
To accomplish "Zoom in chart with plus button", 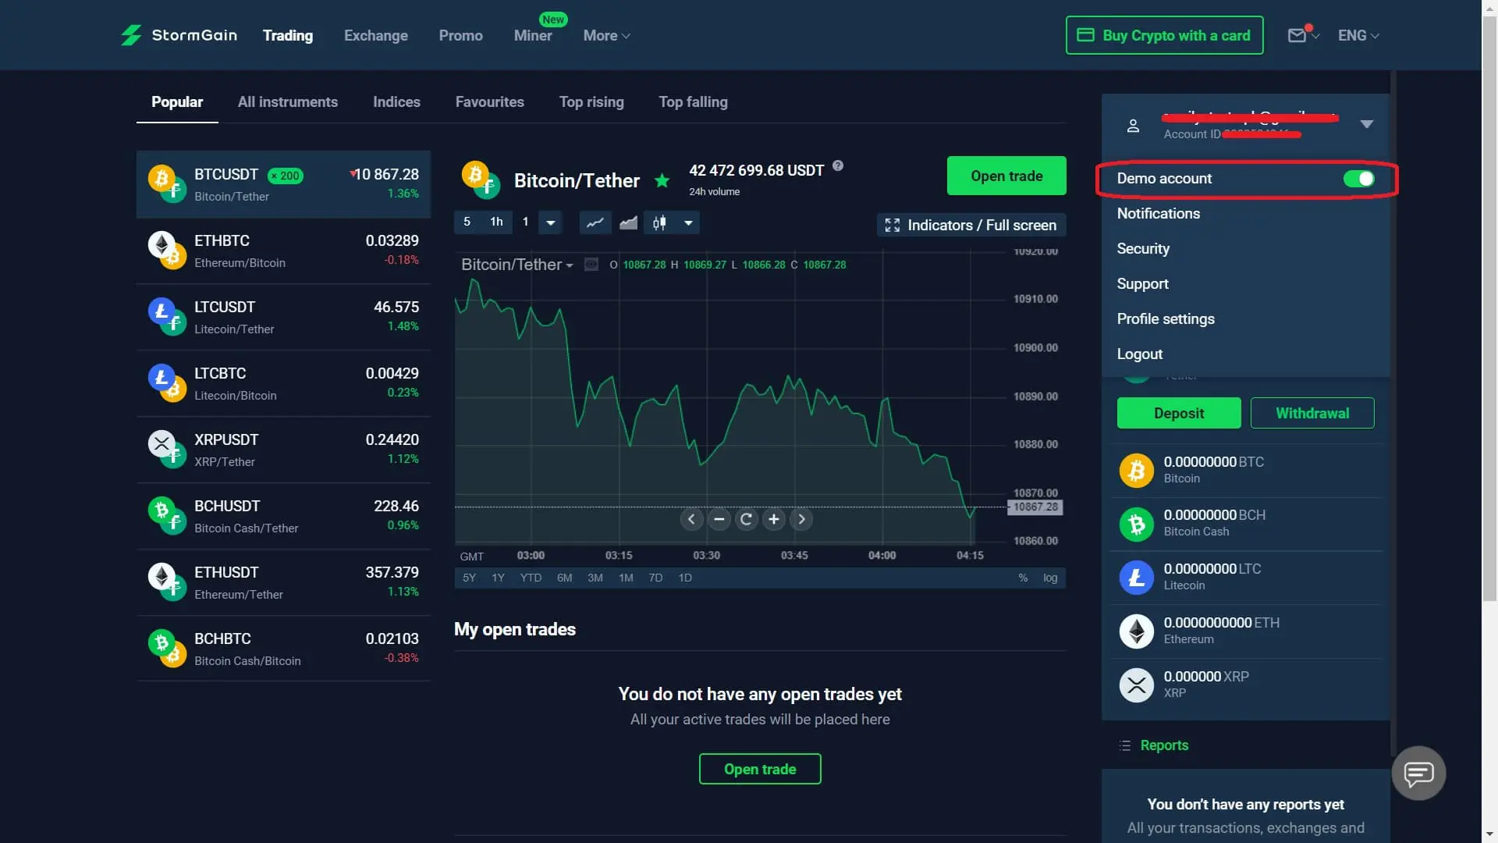I will point(774,519).
